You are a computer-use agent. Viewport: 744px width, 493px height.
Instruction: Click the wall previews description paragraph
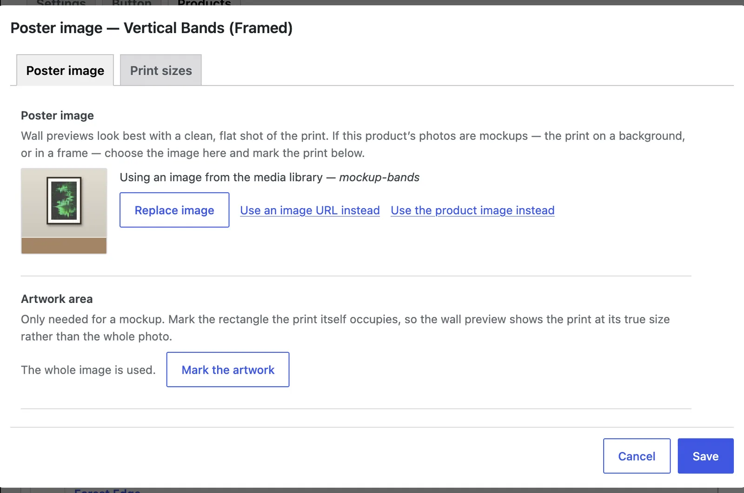pyautogui.click(x=353, y=145)
